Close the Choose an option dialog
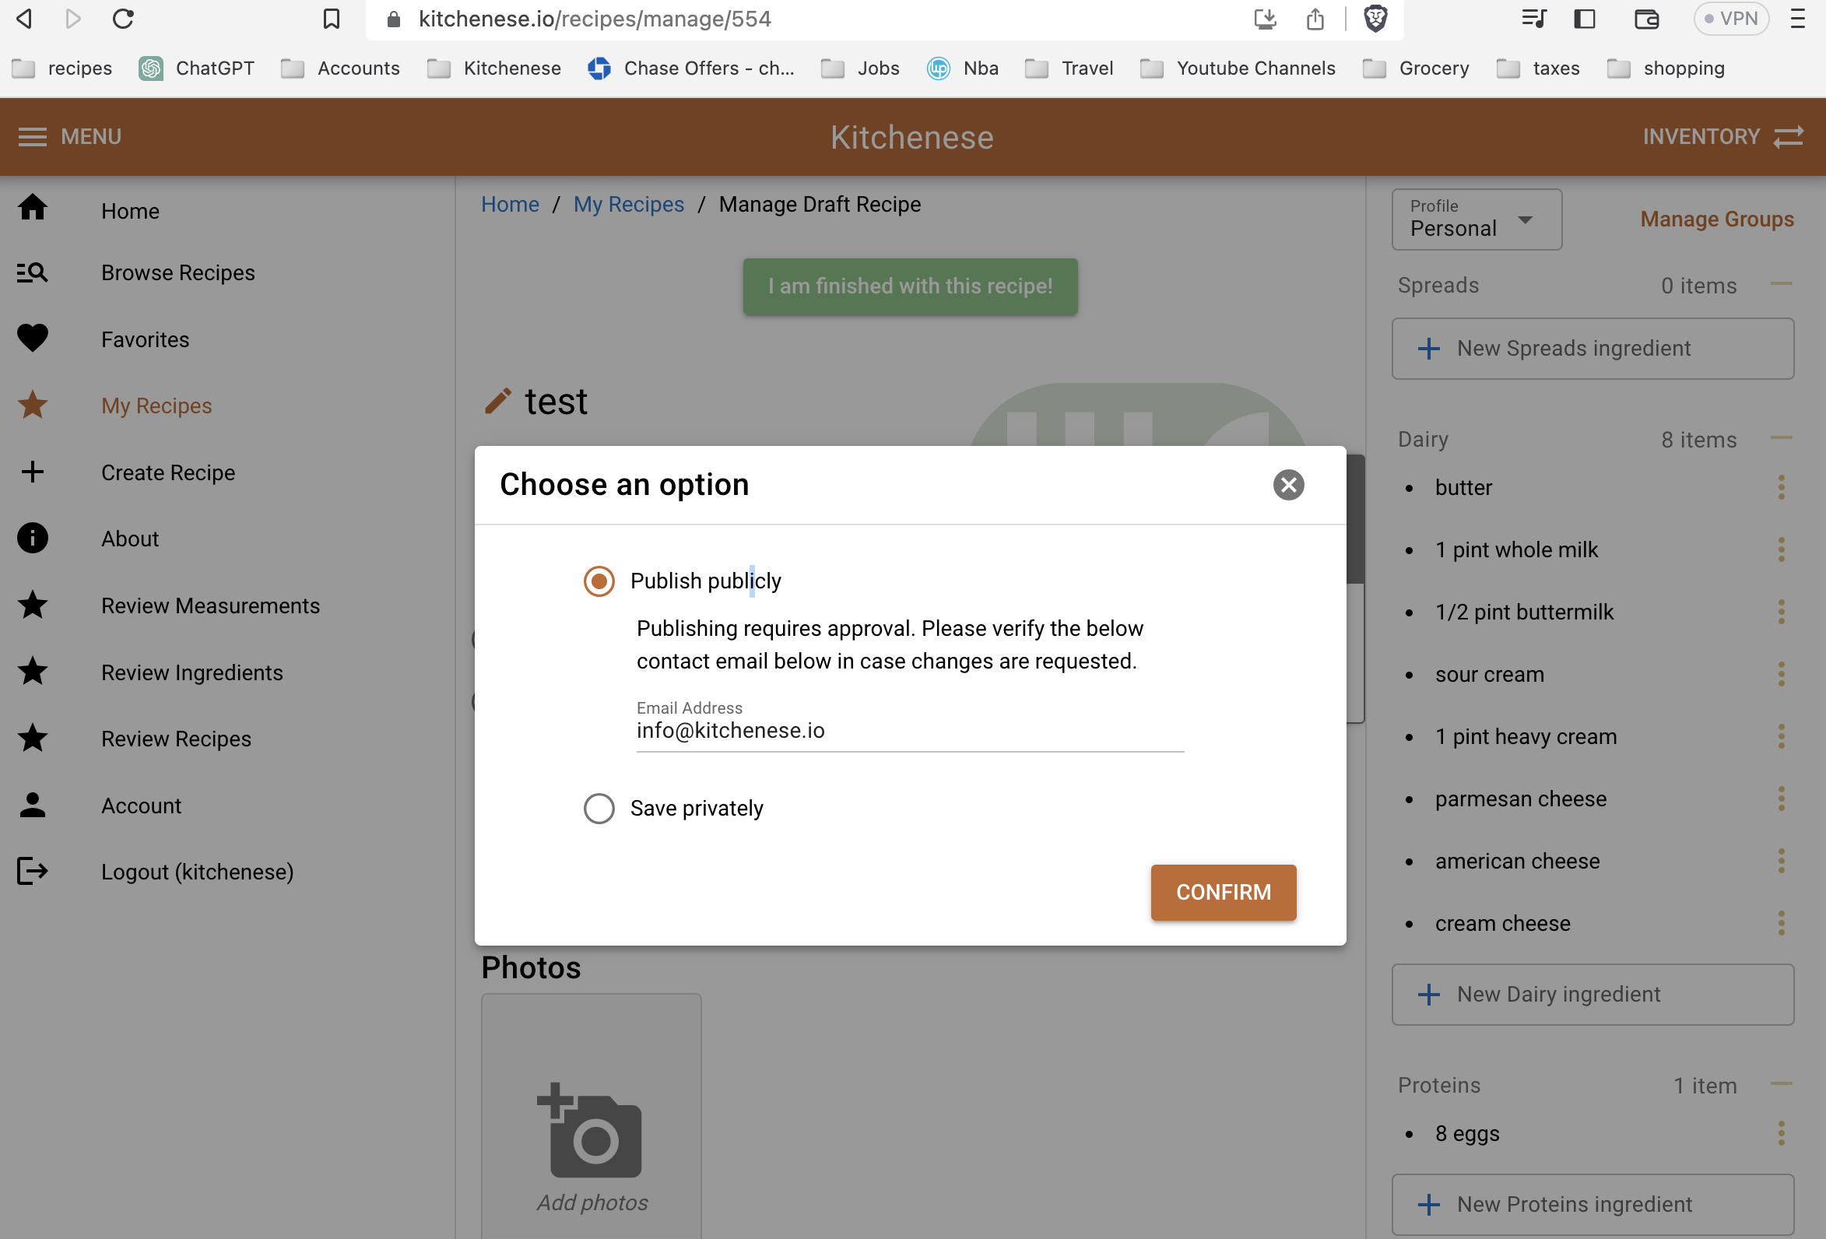The width and height of the screenshot is (1826, 1239). point(1289,485)
